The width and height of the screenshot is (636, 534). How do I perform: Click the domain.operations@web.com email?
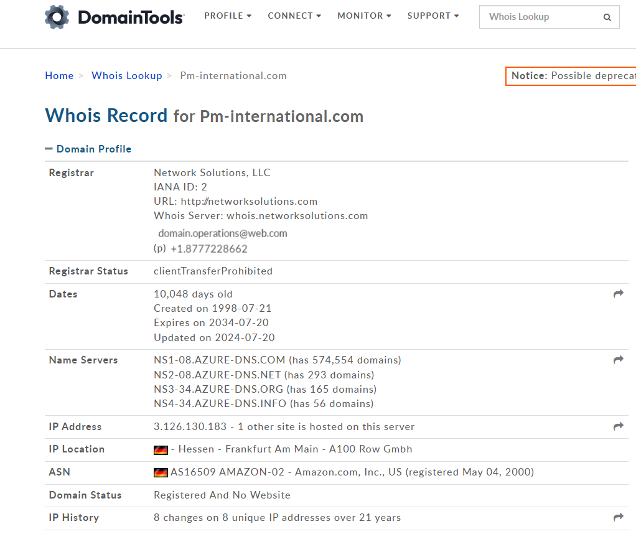pos(222,233)
